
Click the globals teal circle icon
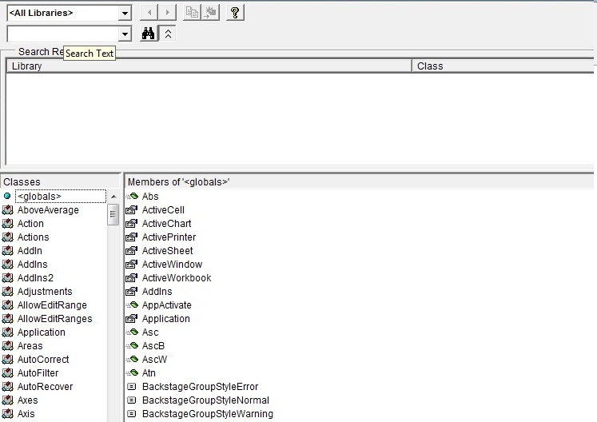pyautogui.click(x=7, y=196)
